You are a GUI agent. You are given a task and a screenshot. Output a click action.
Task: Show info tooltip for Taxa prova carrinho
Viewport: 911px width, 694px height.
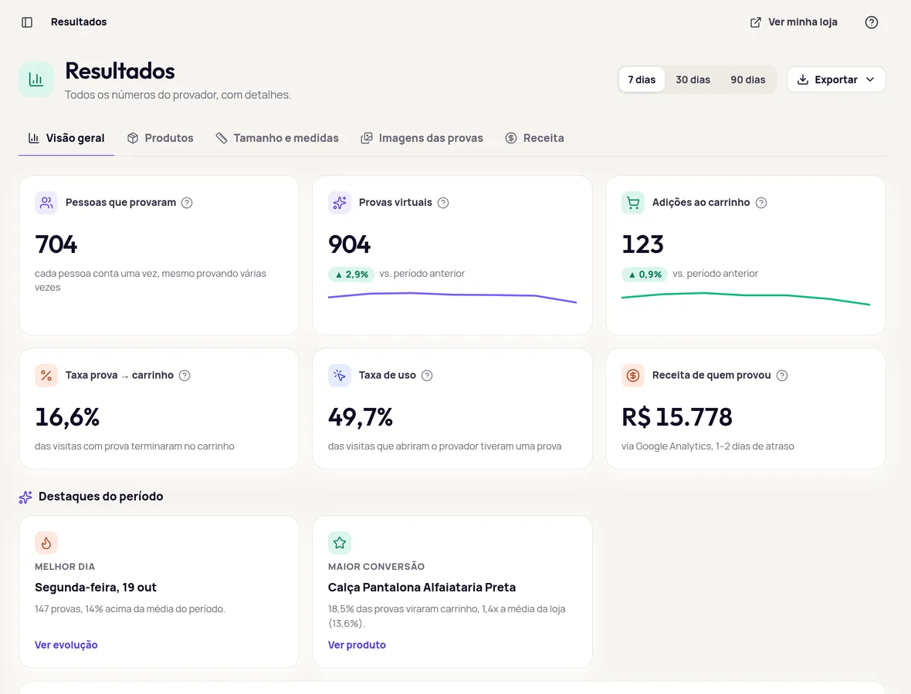tap(185, 376)
